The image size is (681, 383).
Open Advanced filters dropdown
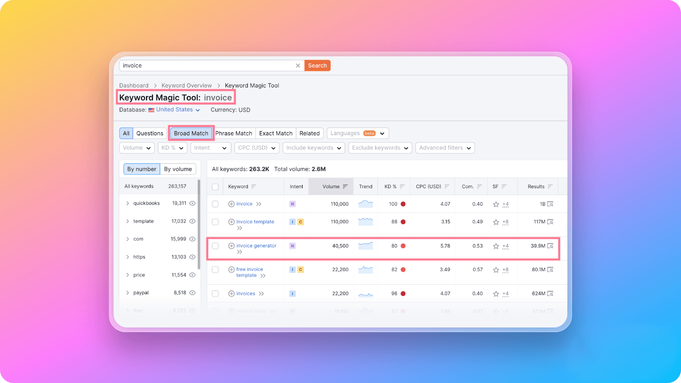445,148
